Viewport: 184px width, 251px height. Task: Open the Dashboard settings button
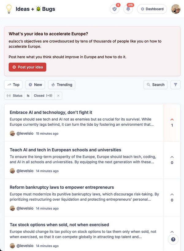click(x=152, y=9)
